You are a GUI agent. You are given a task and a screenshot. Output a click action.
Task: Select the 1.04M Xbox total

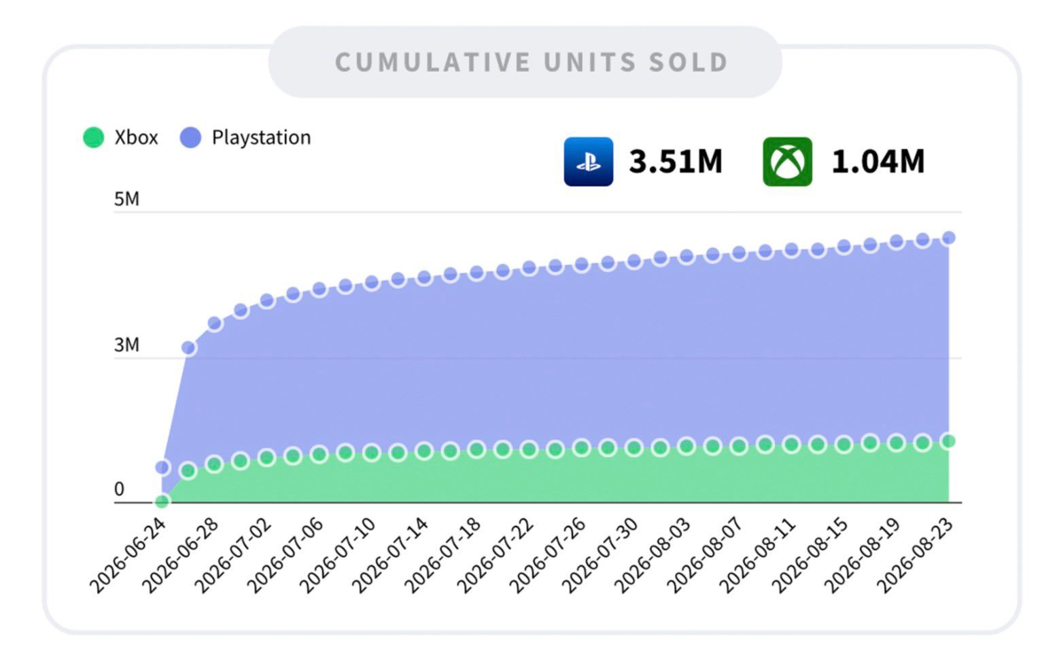point(878,162)
